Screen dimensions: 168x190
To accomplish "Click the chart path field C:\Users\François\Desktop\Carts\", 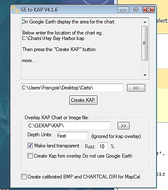I will [72, 88].
